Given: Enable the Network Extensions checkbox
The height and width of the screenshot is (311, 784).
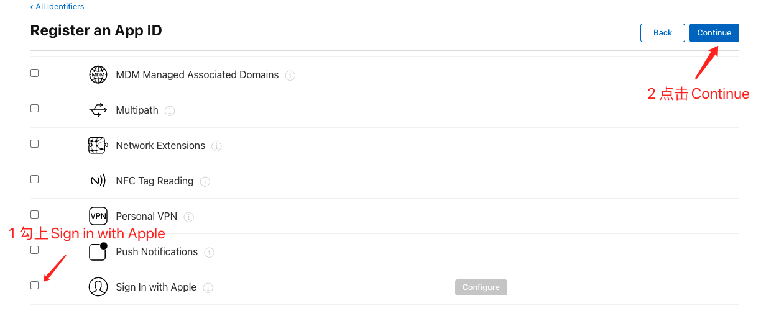Looking at the screenshot, I should (x=35, y=143).
